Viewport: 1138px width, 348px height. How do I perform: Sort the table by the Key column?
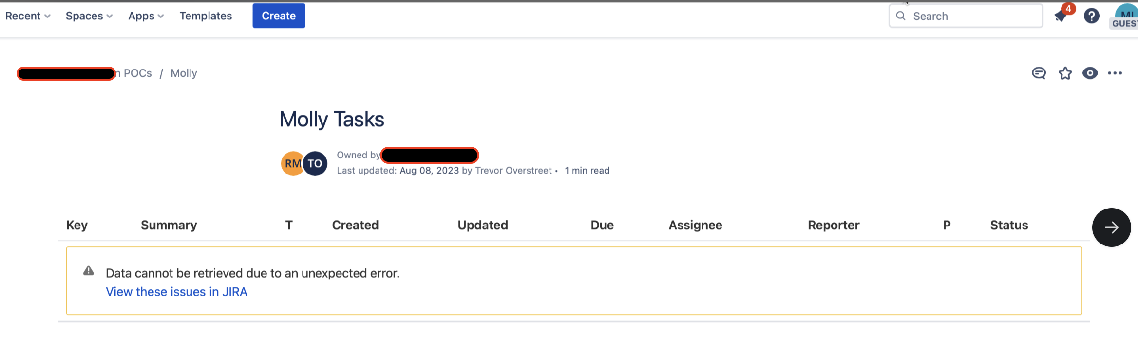coord(77,225)
